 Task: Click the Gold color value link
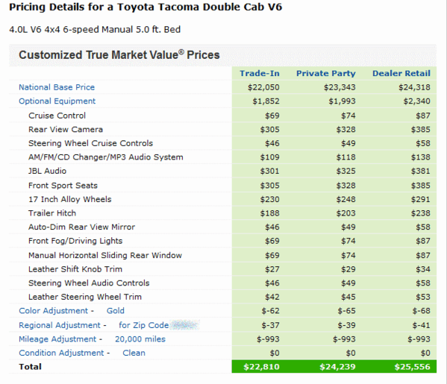click(x=116, y=310)
